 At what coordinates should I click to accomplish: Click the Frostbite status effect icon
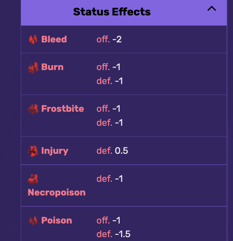pyautogui.click(x=33, y=109)
